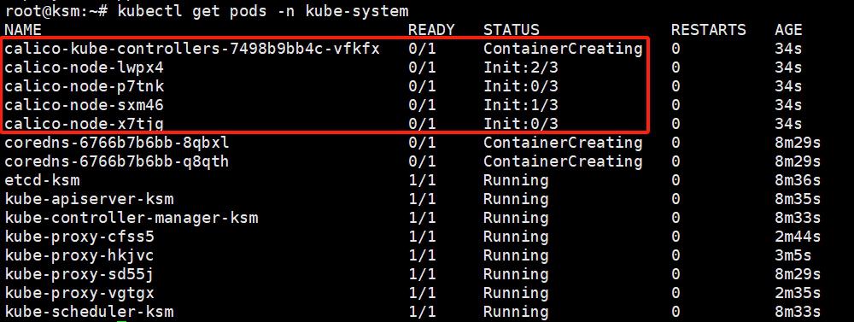This screenshot has width=854, height=322.
Task: Select the NAME column header
Action: (23, 29)
